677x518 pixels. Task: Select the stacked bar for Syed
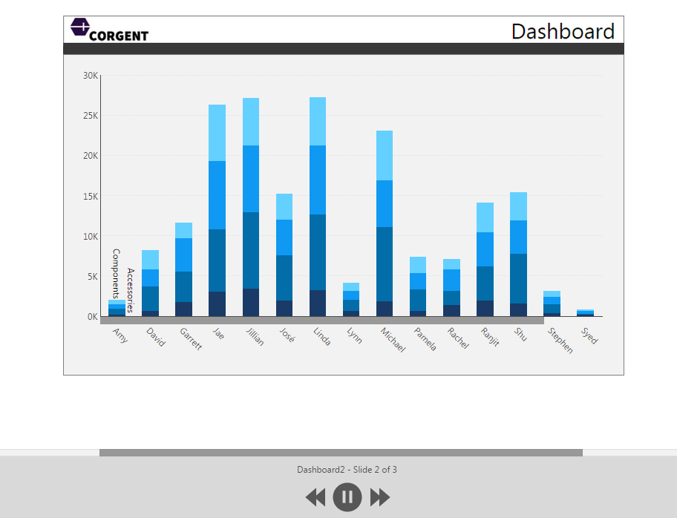point(586,313)
